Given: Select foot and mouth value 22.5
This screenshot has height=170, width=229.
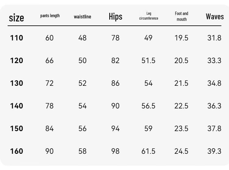Looking at the screenshot, I should [181, 106].
